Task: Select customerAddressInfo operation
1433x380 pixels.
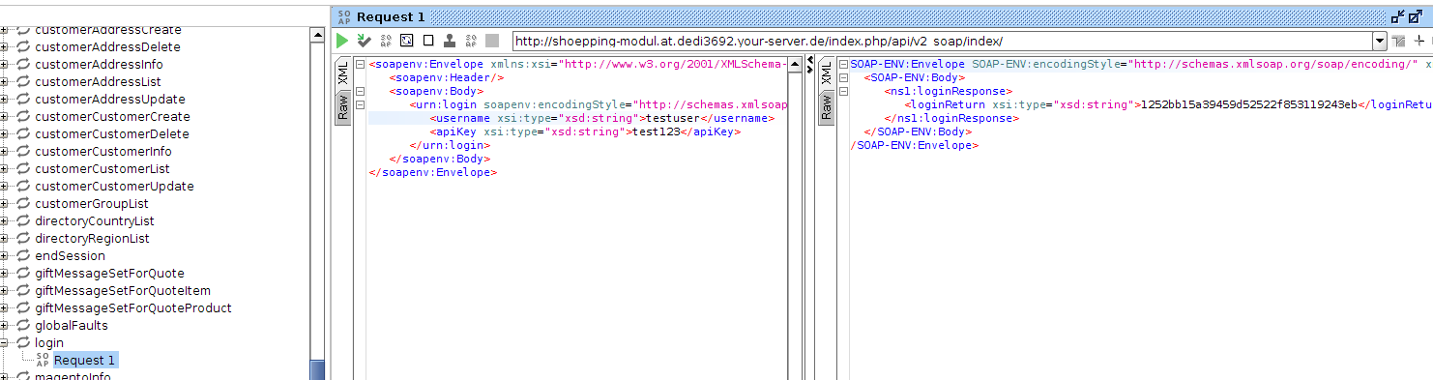Action: click(99, 65)
